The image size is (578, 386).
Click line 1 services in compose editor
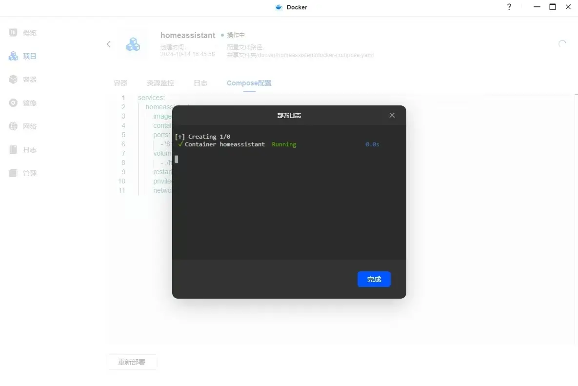pos(151,98)
